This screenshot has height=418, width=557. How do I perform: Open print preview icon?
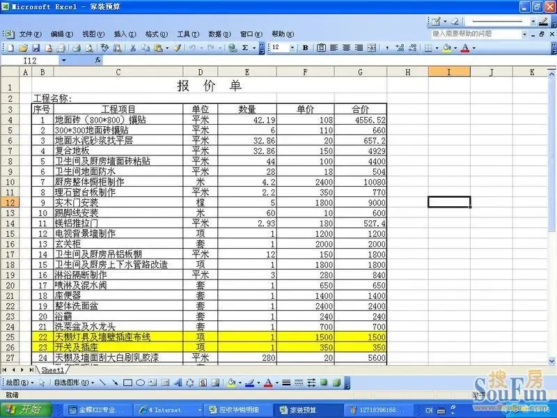(90, 47)
